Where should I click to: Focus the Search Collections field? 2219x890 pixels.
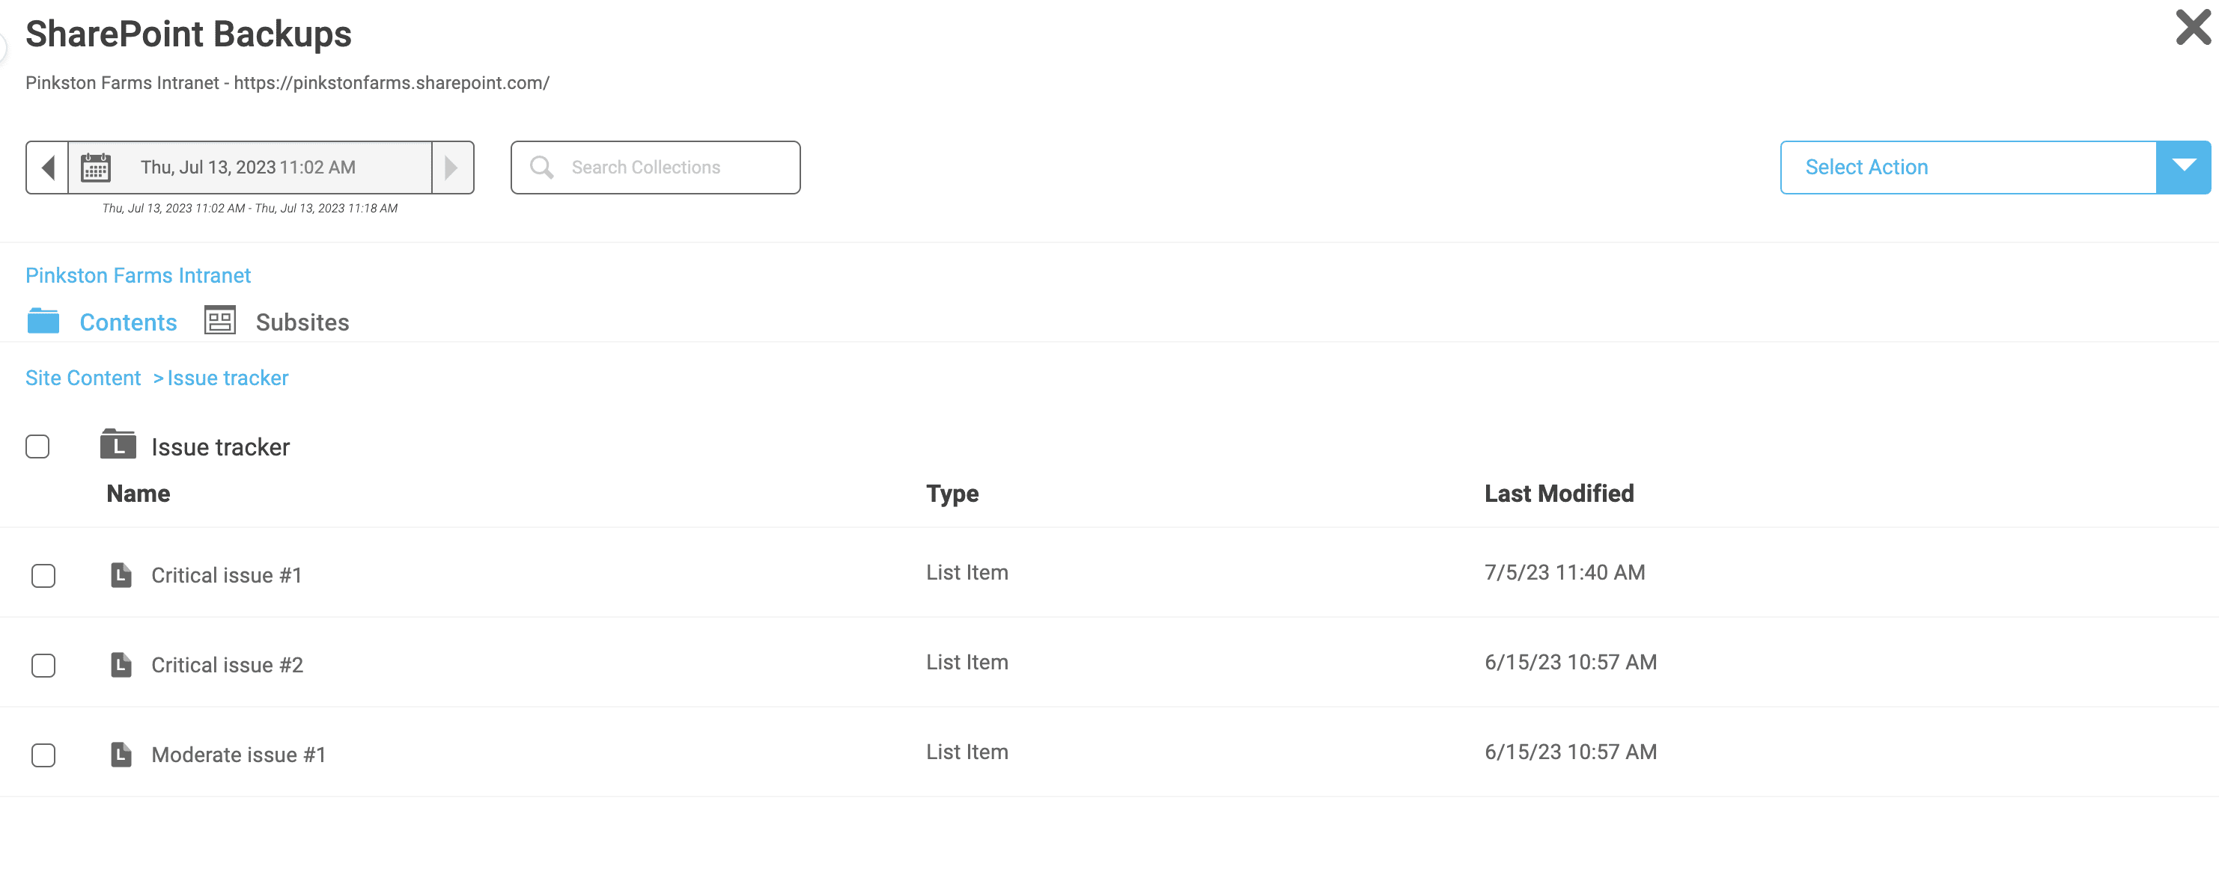(654, 167)
